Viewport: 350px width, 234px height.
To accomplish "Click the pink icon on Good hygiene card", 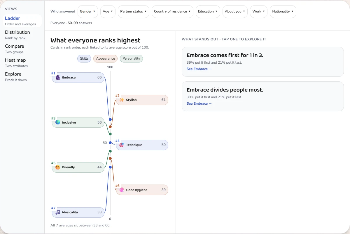I will [122, 190].
